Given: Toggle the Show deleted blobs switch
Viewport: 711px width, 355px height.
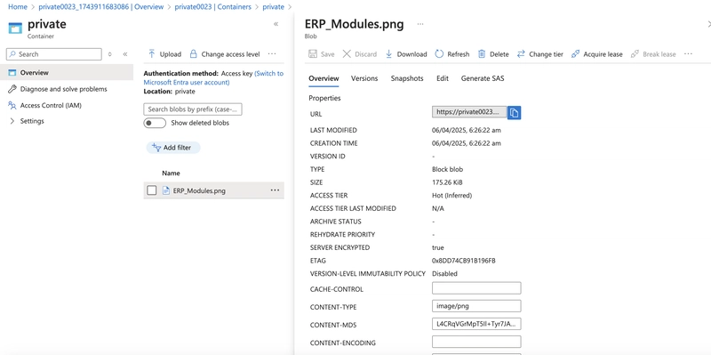Looking at the screenshot, I should click(155, 123).
